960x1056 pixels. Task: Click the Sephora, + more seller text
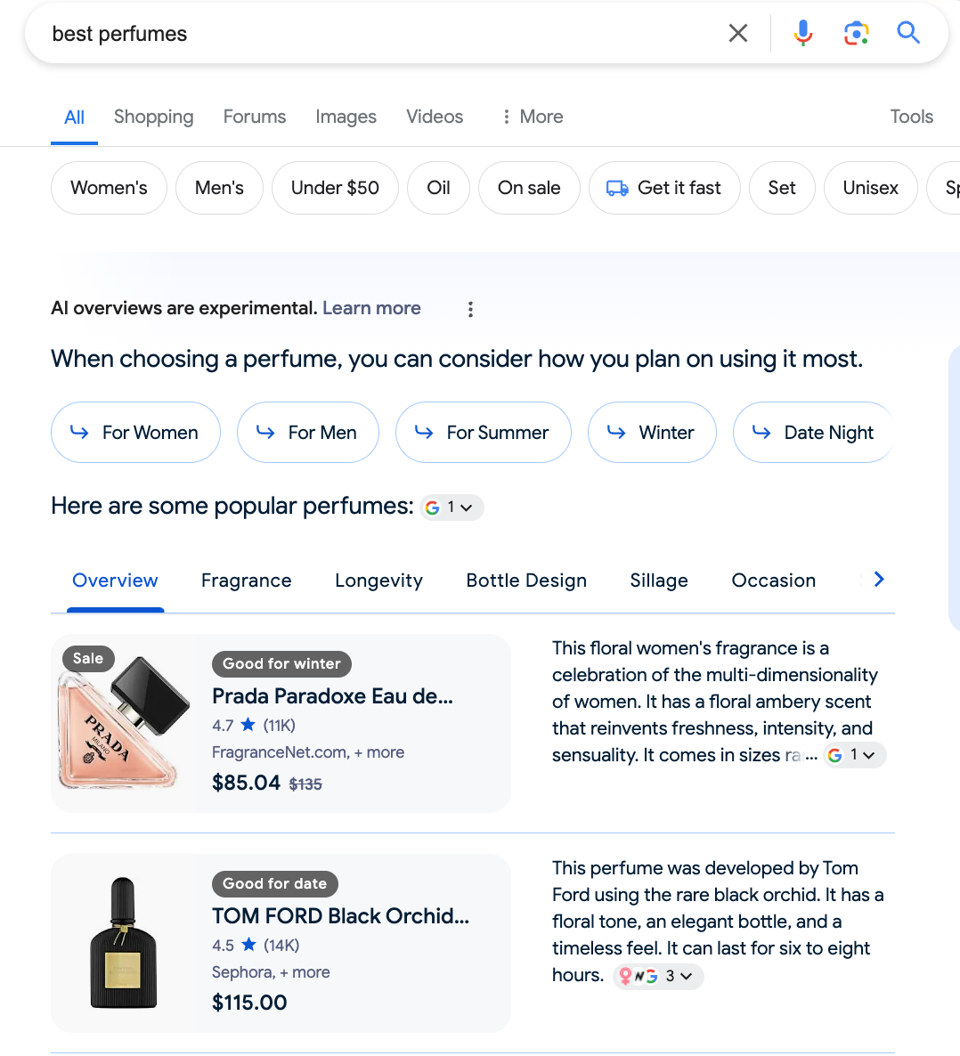coord(271,972)
